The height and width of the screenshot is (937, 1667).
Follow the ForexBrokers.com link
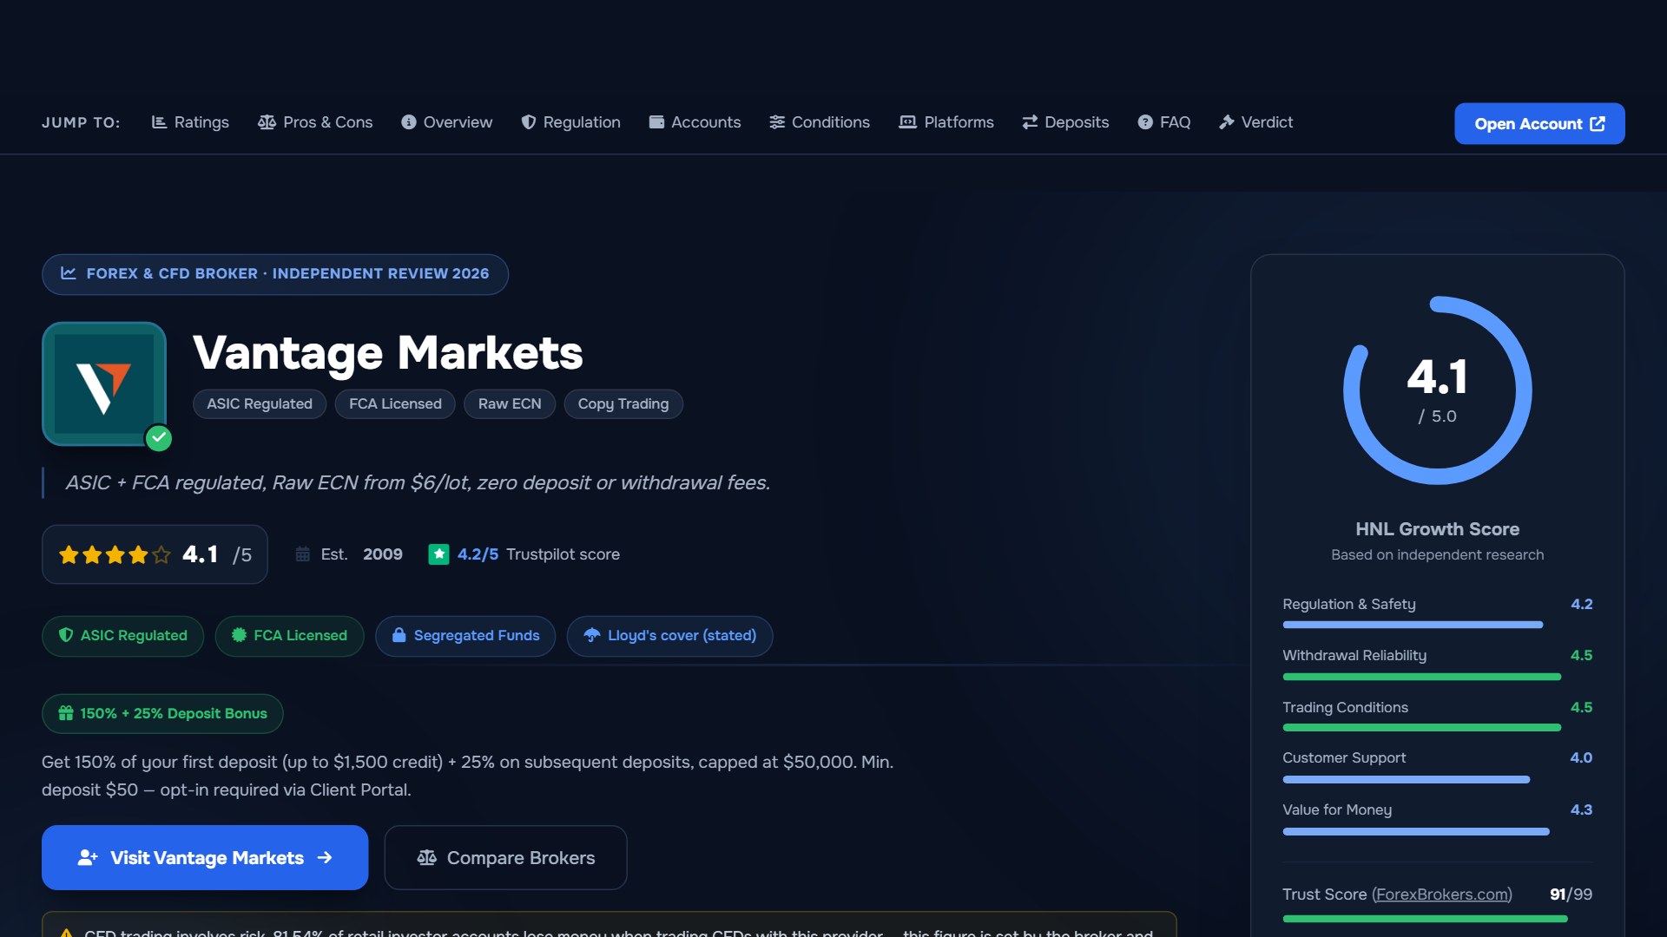point(1442,894)
